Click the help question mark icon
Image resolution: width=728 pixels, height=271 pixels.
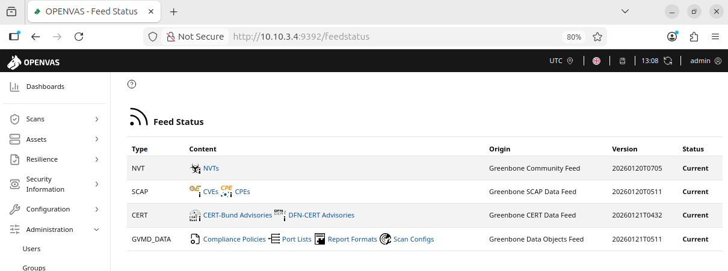pyautogui.click(x=132, y=84)
